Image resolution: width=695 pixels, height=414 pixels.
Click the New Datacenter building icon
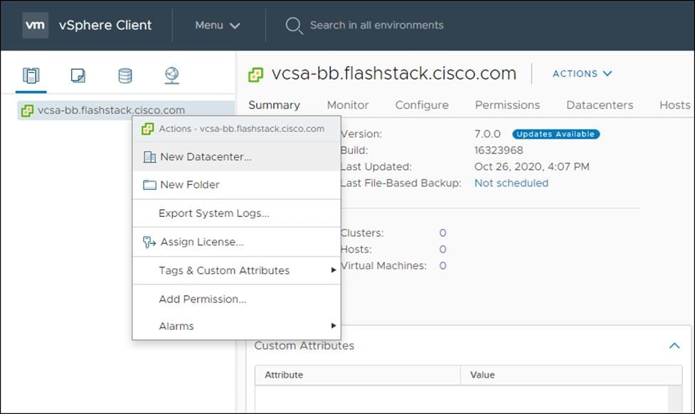coord(149,157)
